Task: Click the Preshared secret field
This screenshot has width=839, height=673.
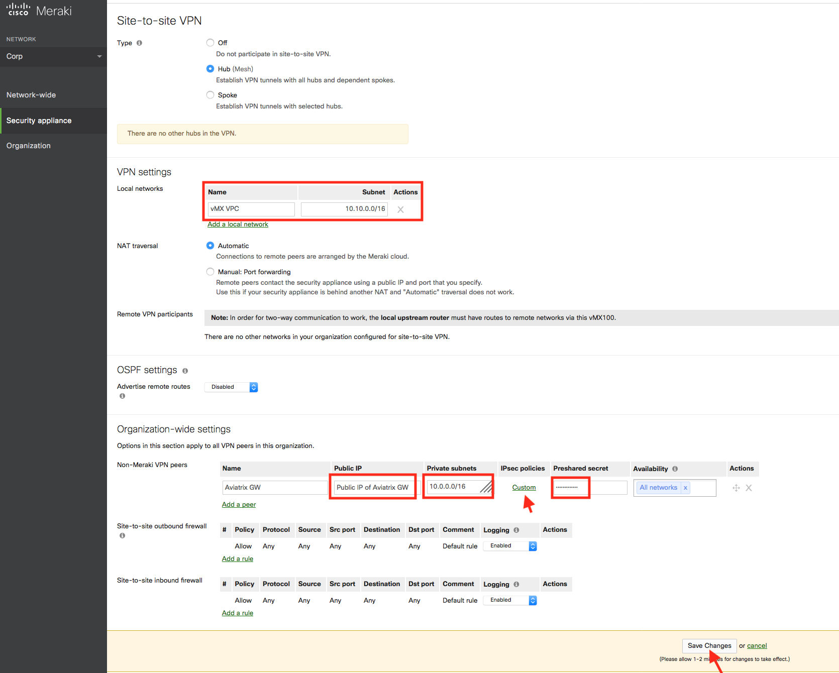Action: (590, 488)
